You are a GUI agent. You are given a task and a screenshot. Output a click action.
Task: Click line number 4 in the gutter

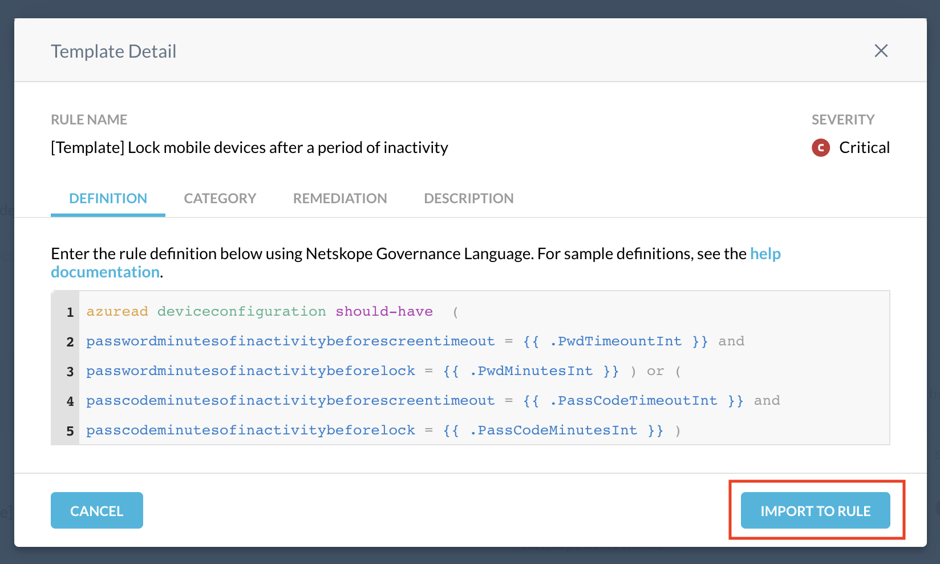click(70, 401)
